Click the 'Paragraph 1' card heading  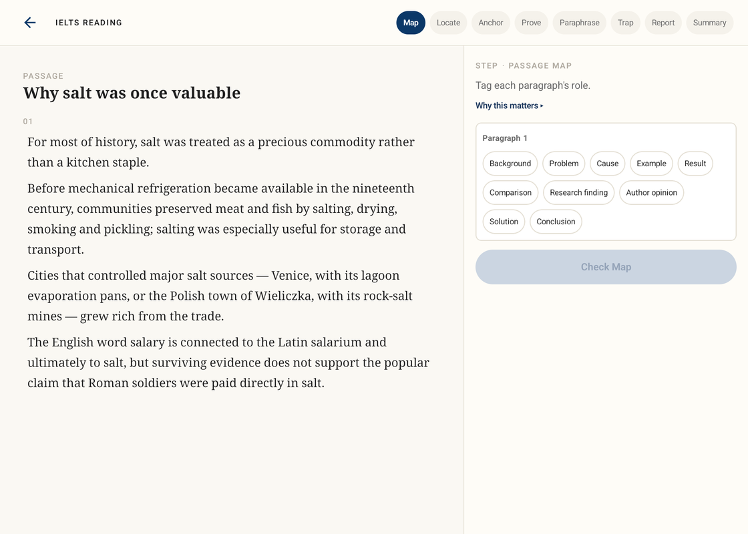tap(505, 138)
